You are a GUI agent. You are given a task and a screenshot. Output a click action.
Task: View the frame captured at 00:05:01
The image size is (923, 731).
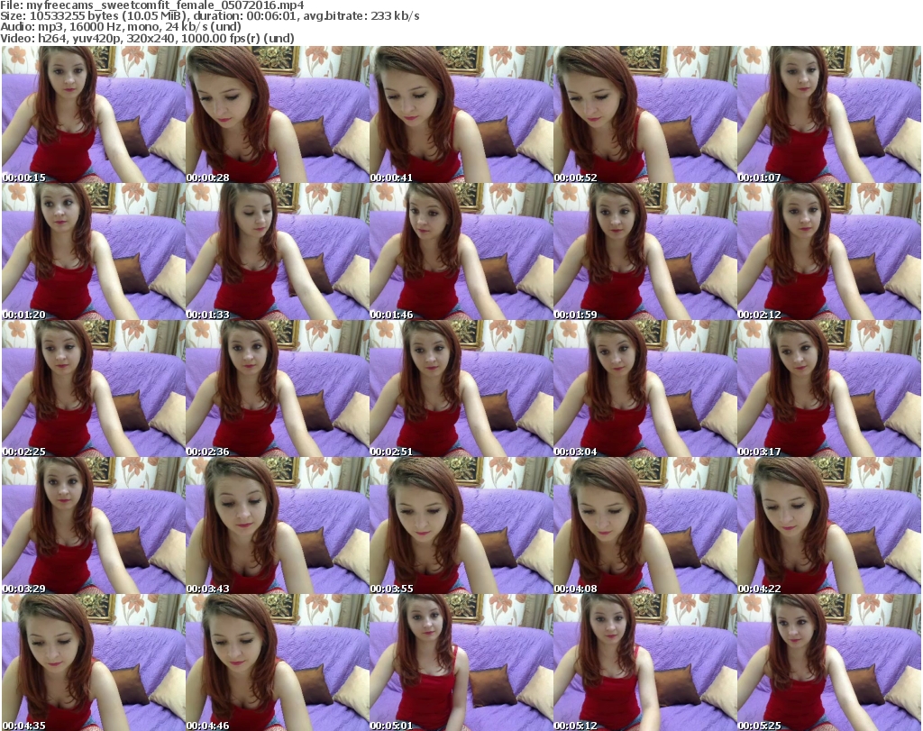(x=461, y=662)
